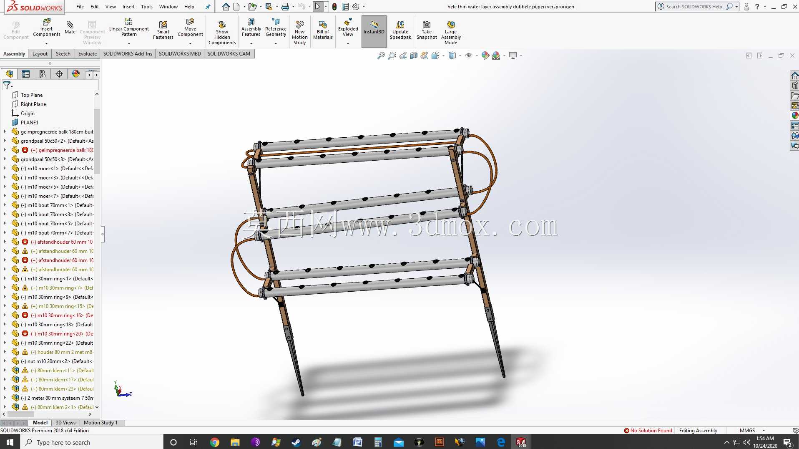Image resolution: width=799 pixels, height=449 pixels.
Task: Open the FeatureManager design tree tab
Action: 9,74
